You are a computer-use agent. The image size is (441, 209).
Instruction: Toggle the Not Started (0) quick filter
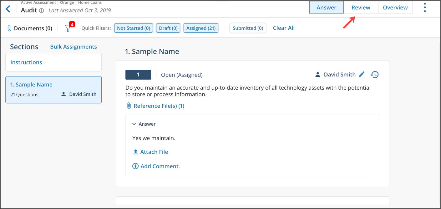(134, 28)
